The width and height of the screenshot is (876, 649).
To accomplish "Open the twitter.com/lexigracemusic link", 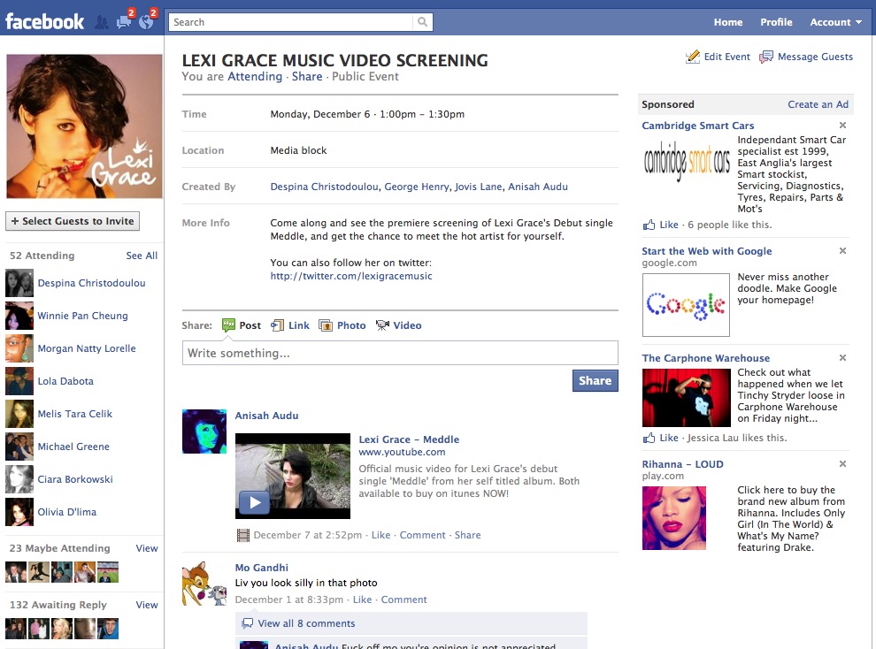I will click(x=351, y=276).
